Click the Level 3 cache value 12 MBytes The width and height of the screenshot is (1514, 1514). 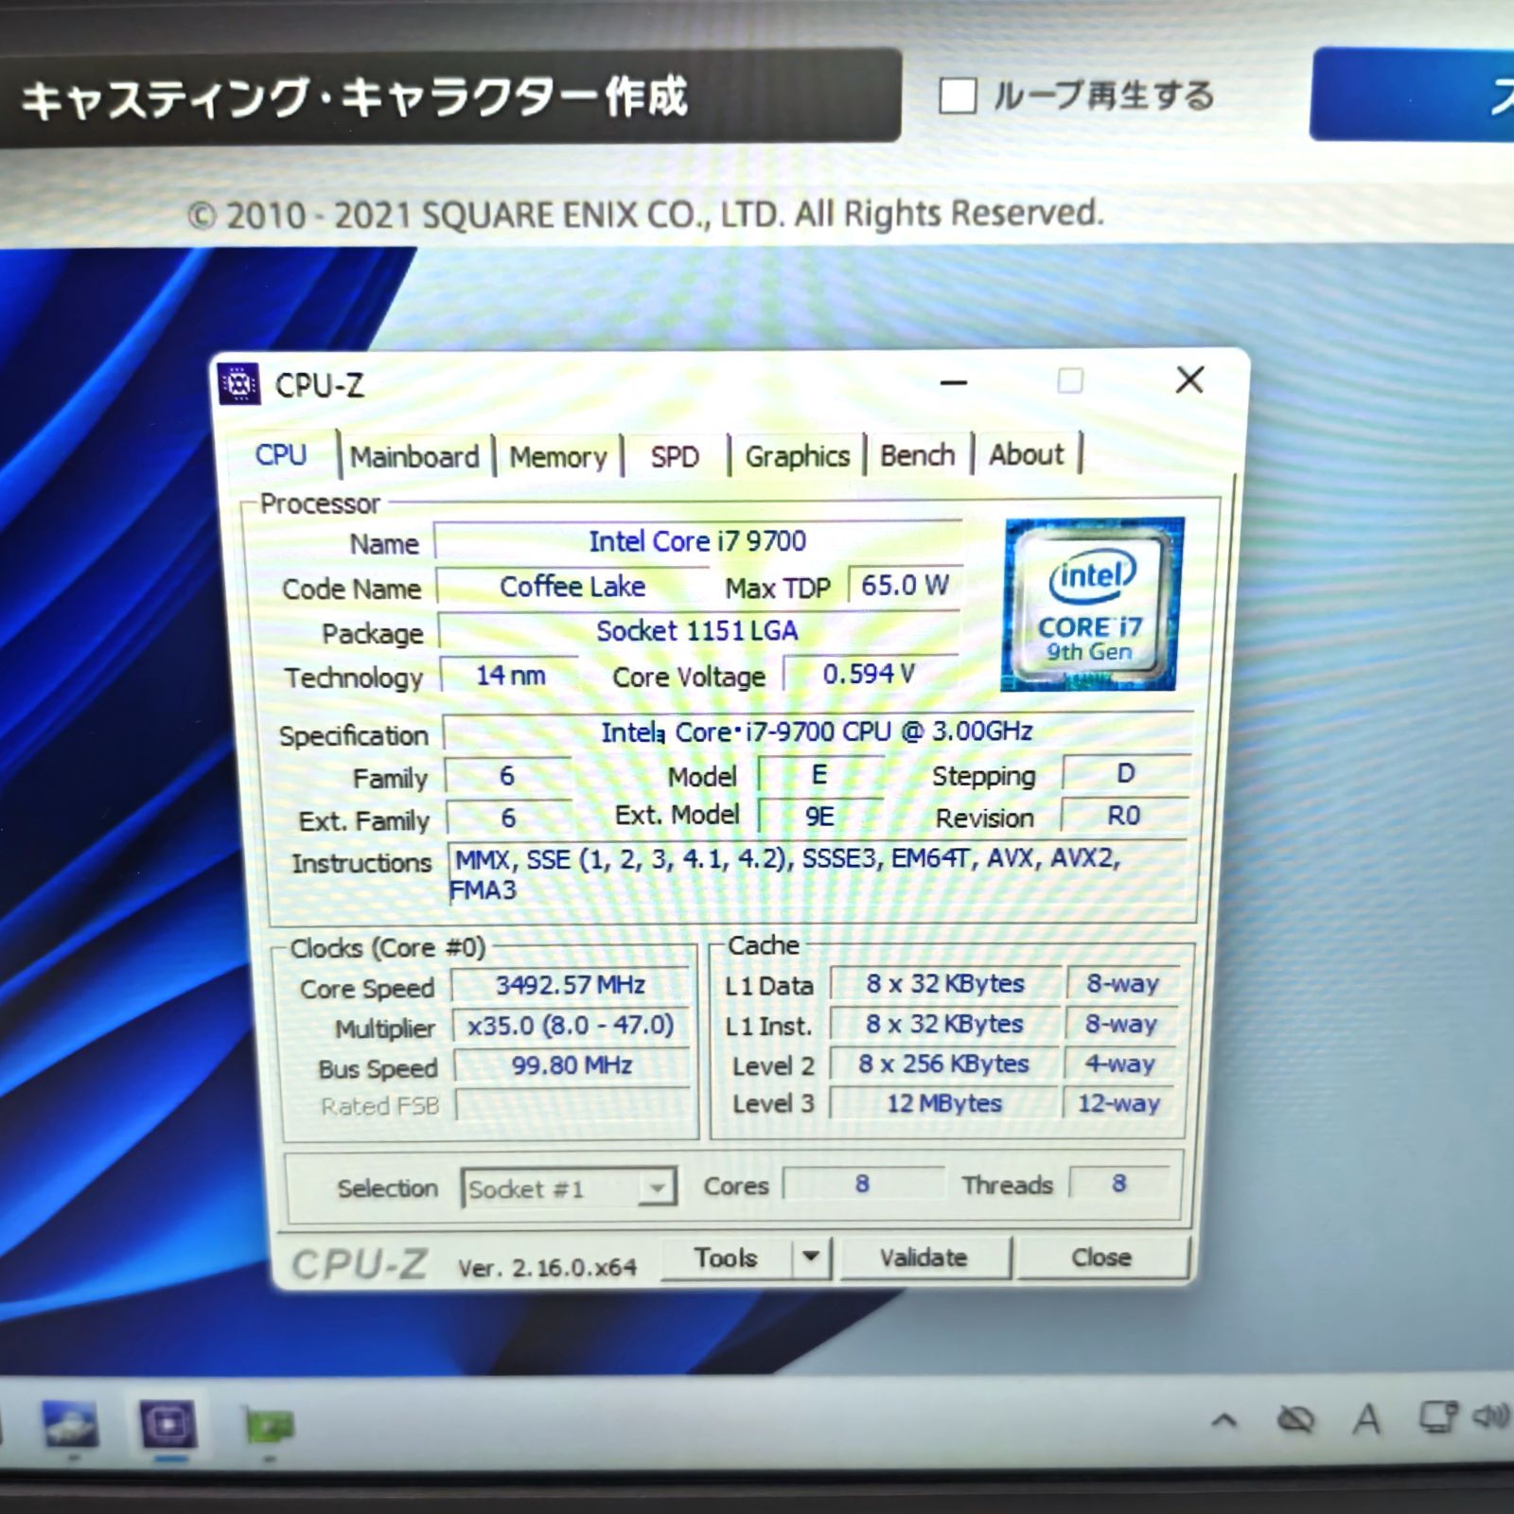pos(943,1103)
